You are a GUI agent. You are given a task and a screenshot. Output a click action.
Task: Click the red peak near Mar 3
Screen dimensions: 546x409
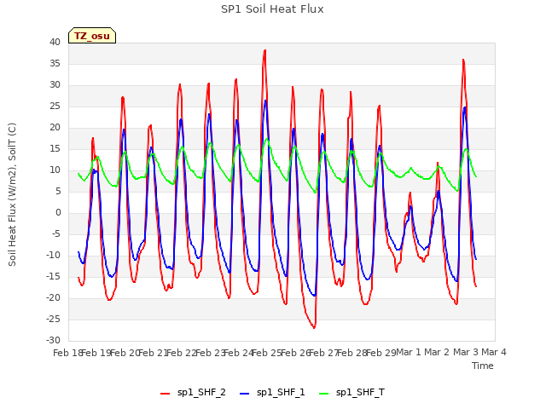(463, 60)
